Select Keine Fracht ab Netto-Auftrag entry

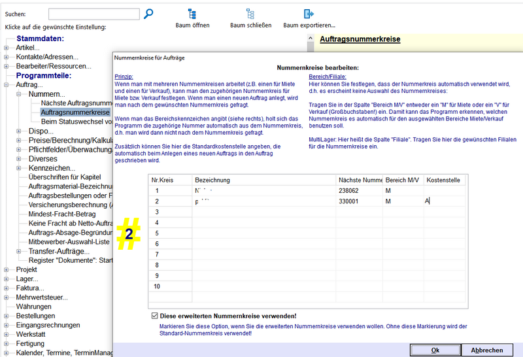point(71,223)
